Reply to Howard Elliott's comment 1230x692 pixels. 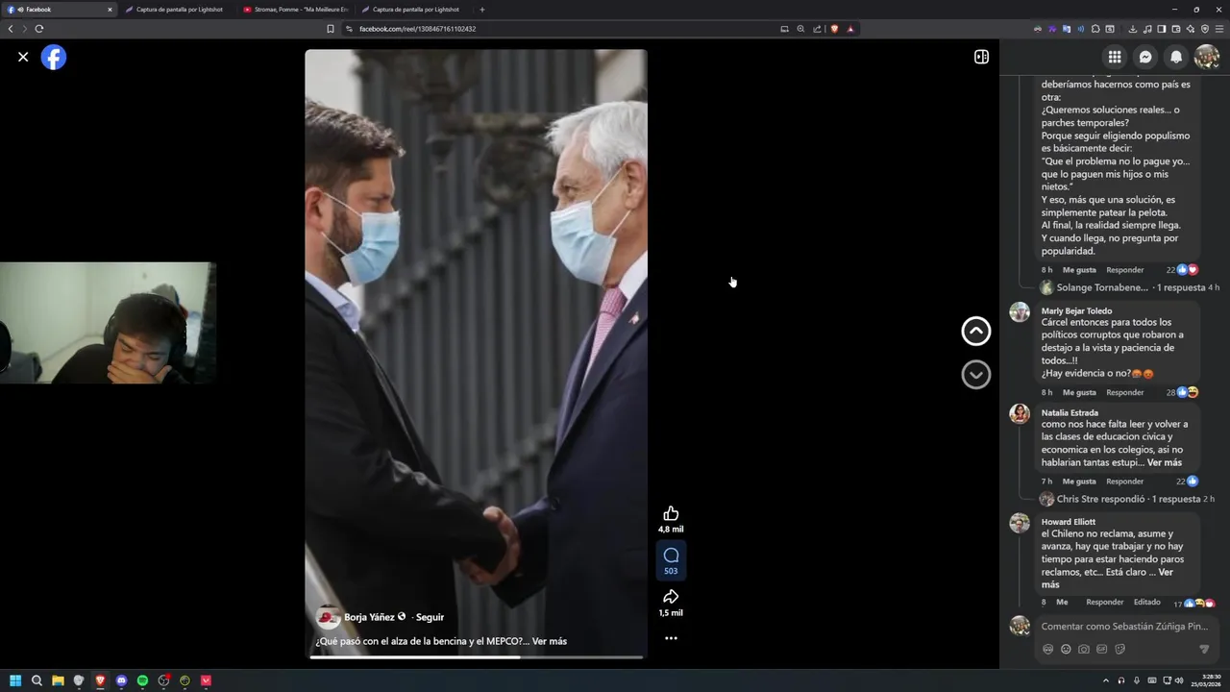1104,602
